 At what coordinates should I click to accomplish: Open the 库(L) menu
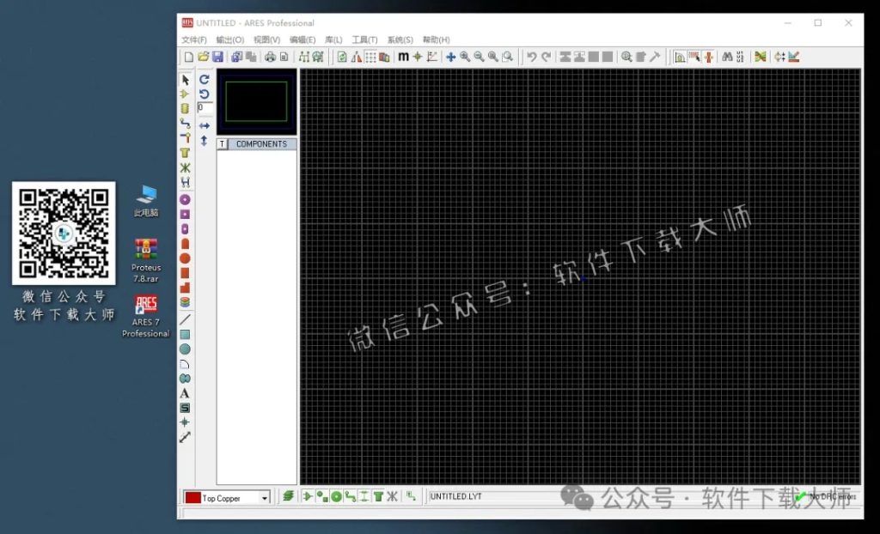coord(333,39)
